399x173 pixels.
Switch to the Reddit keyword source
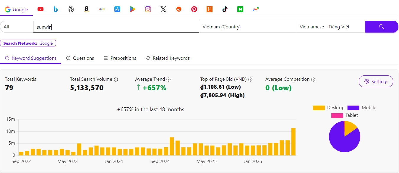pyautogui.click(x=179, y=9)
